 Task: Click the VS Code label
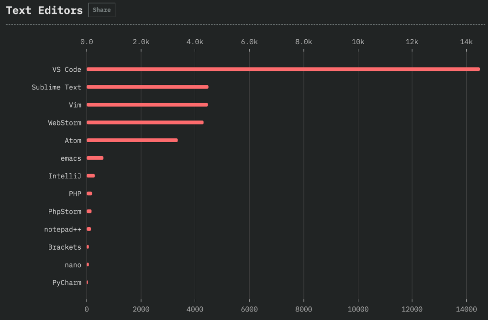click(x=66, y=70)
